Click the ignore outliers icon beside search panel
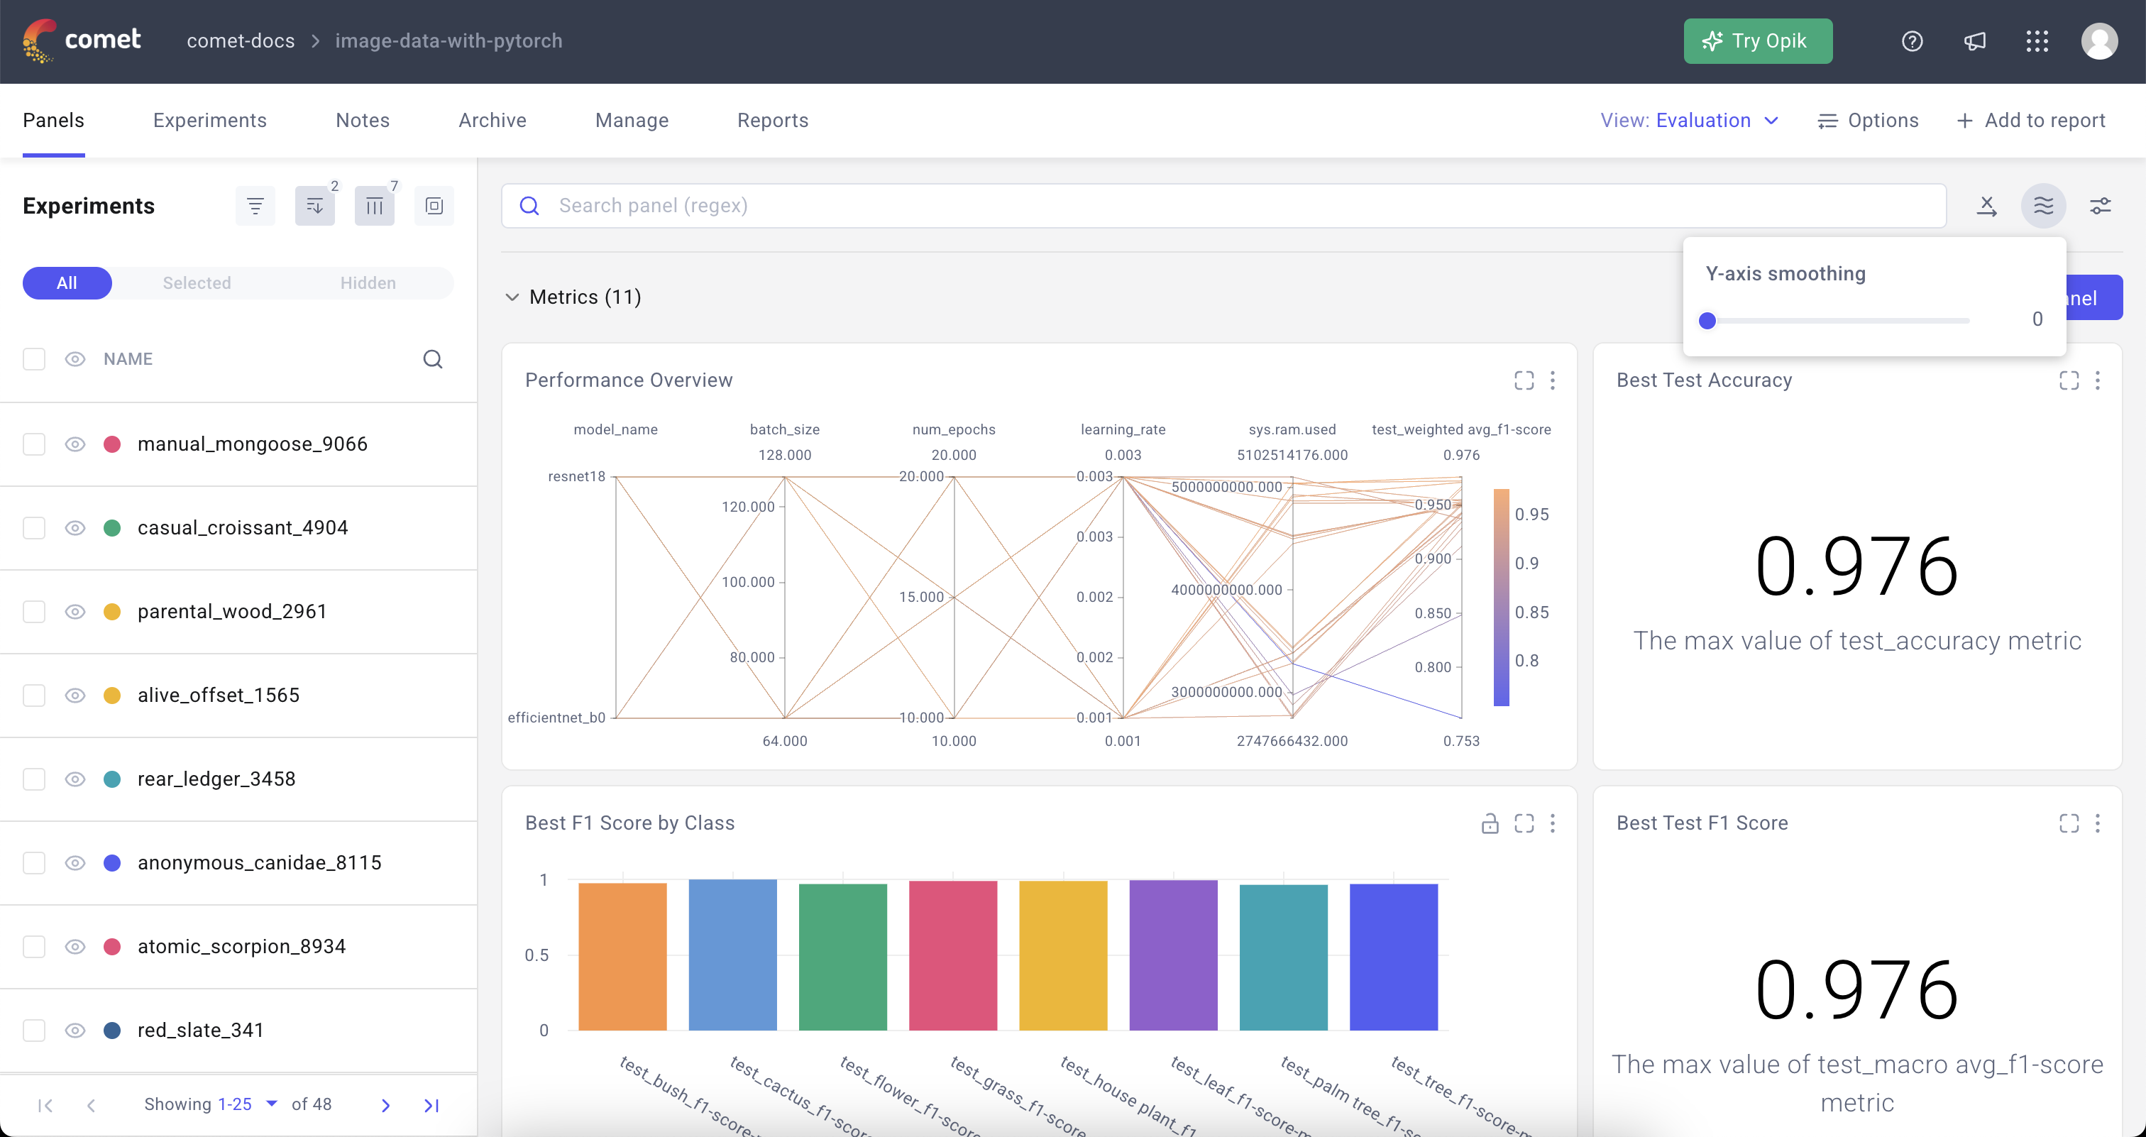Screen dimensions: 2146x1137 click(x=1987, y=206)
